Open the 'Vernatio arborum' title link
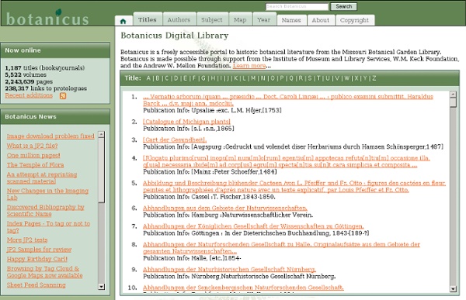Screen dimensions: 466x300 click(x=288, y=100)
